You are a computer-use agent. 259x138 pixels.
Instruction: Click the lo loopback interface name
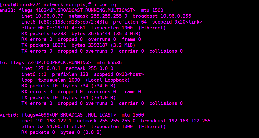pyautogui.click(x=3, y=63)
